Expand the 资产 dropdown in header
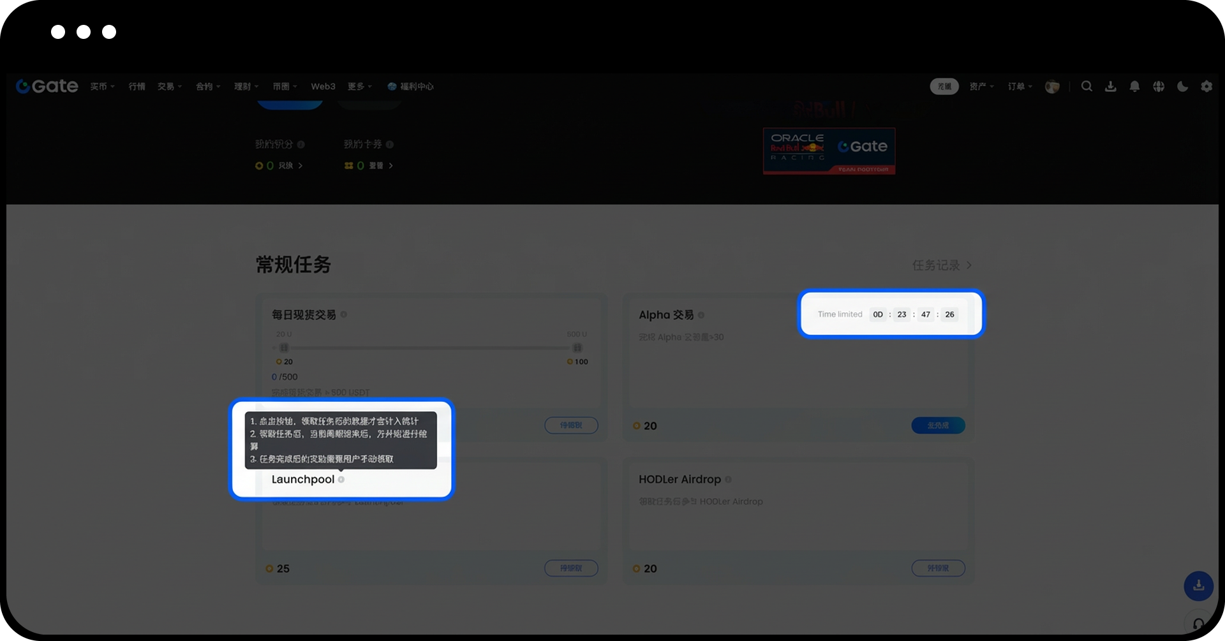 click(x=981, y=87)
